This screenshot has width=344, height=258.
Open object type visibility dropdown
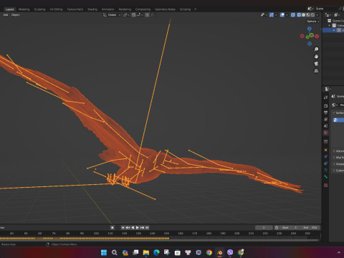coord(264,15)
